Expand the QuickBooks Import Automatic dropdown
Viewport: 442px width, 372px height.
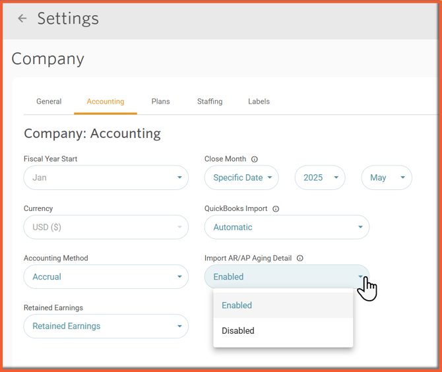[x=286, y=227]
